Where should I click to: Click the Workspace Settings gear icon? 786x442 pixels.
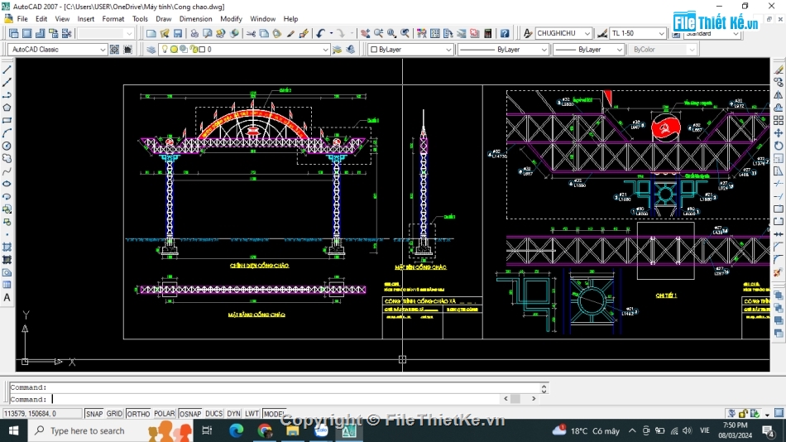[x=114, y=49]
